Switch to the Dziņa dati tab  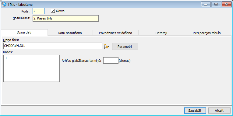coord(24,33)
